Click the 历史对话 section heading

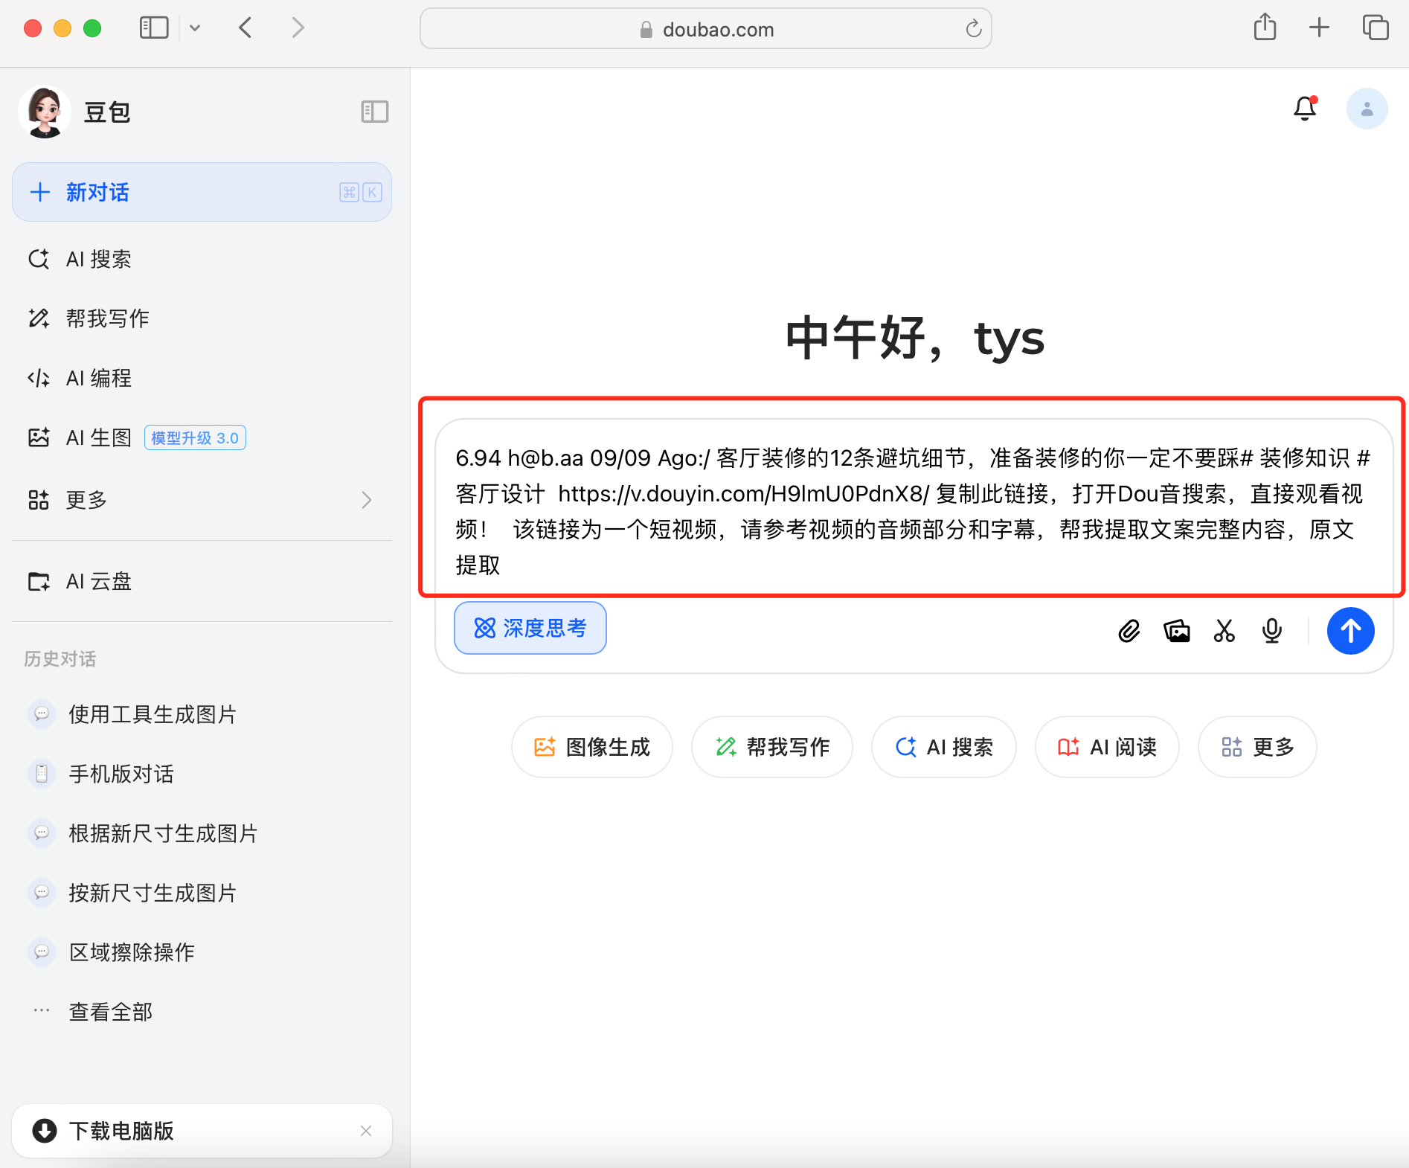coord(60,659)
